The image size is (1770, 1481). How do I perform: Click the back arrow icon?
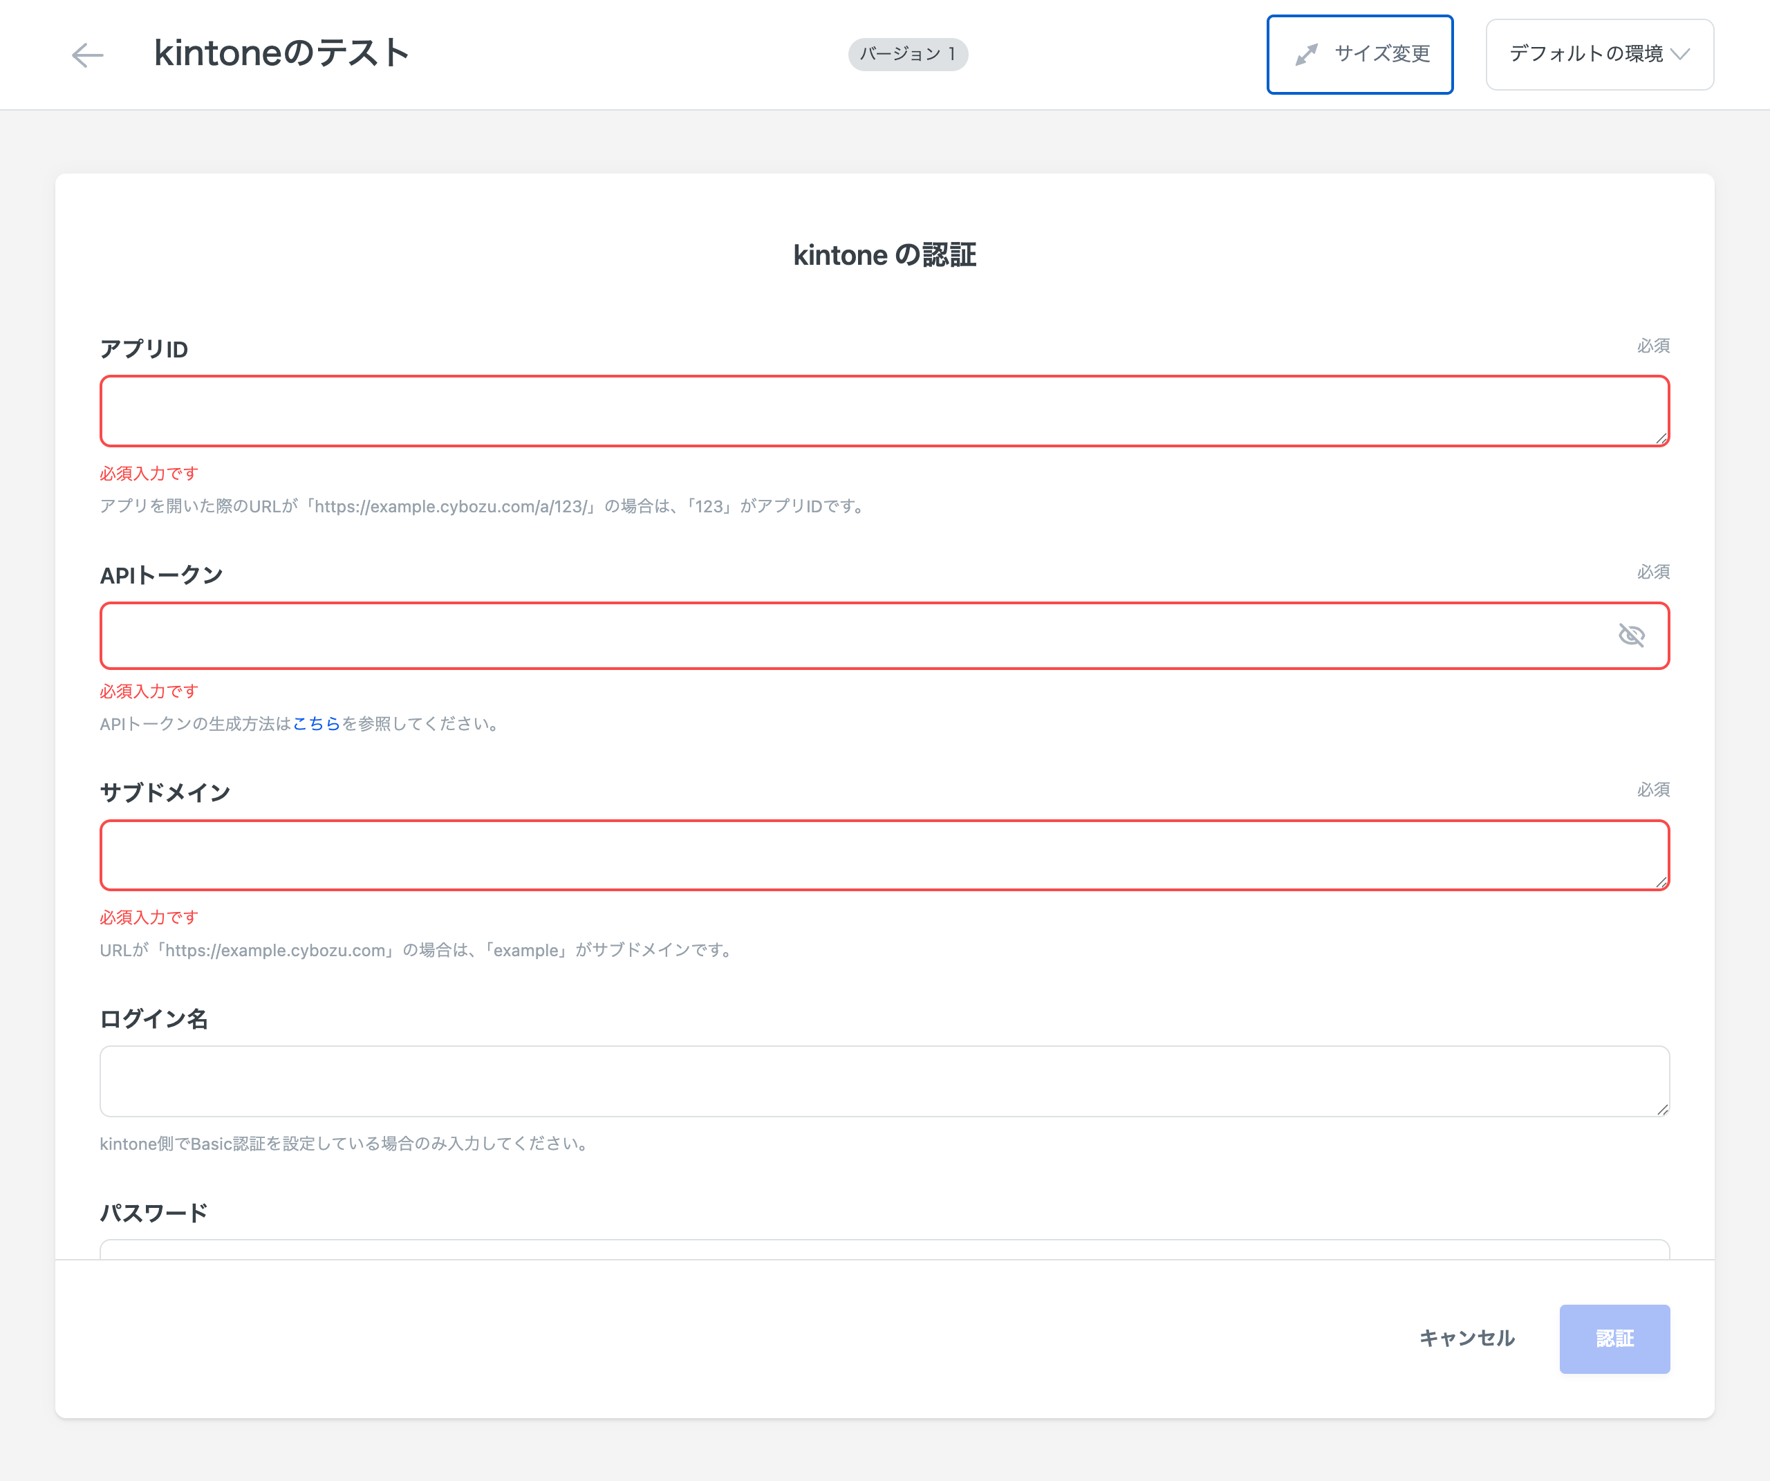click(x=87, y=55)
